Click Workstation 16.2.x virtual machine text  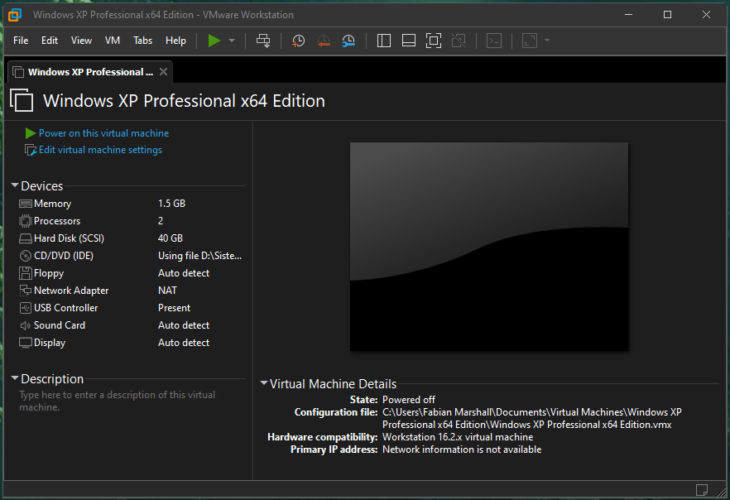click(x=458, y=437)
